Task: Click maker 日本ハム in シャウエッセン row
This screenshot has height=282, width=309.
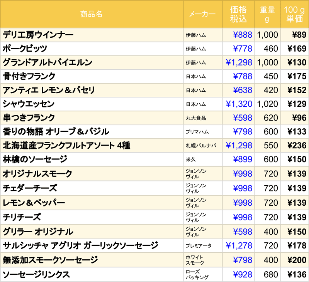Action: pyautogui.click(x=196, y=104)
